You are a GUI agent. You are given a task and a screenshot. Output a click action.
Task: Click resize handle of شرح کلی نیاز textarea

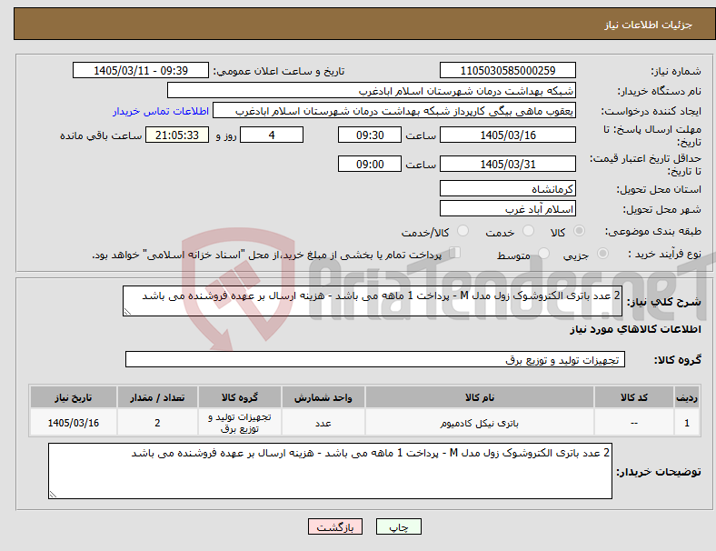(127, 312)
